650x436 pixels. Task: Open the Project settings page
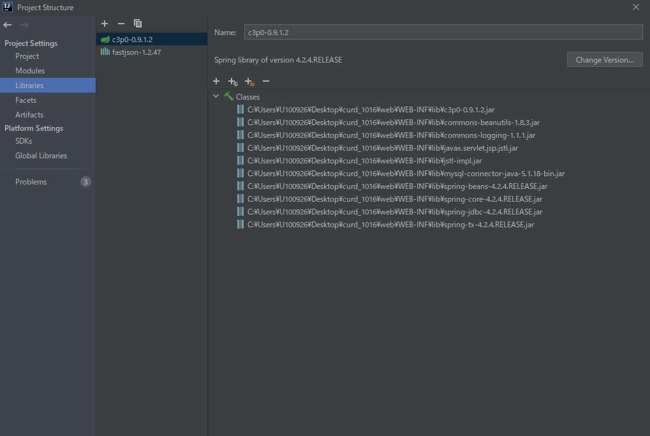pos(48,56)
